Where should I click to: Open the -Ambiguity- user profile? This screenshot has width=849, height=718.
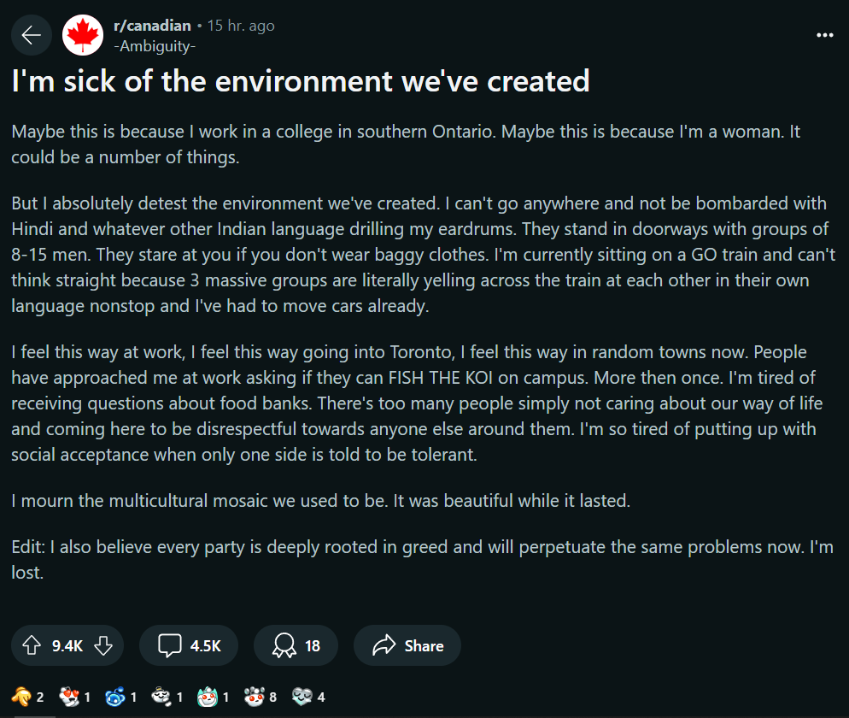[155, 46]
